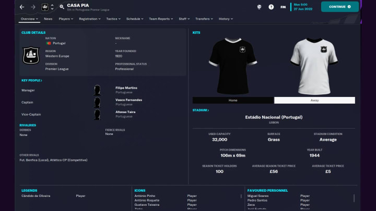Click the £56 average season ticket price
376x211 pixels.
(274, 171)
